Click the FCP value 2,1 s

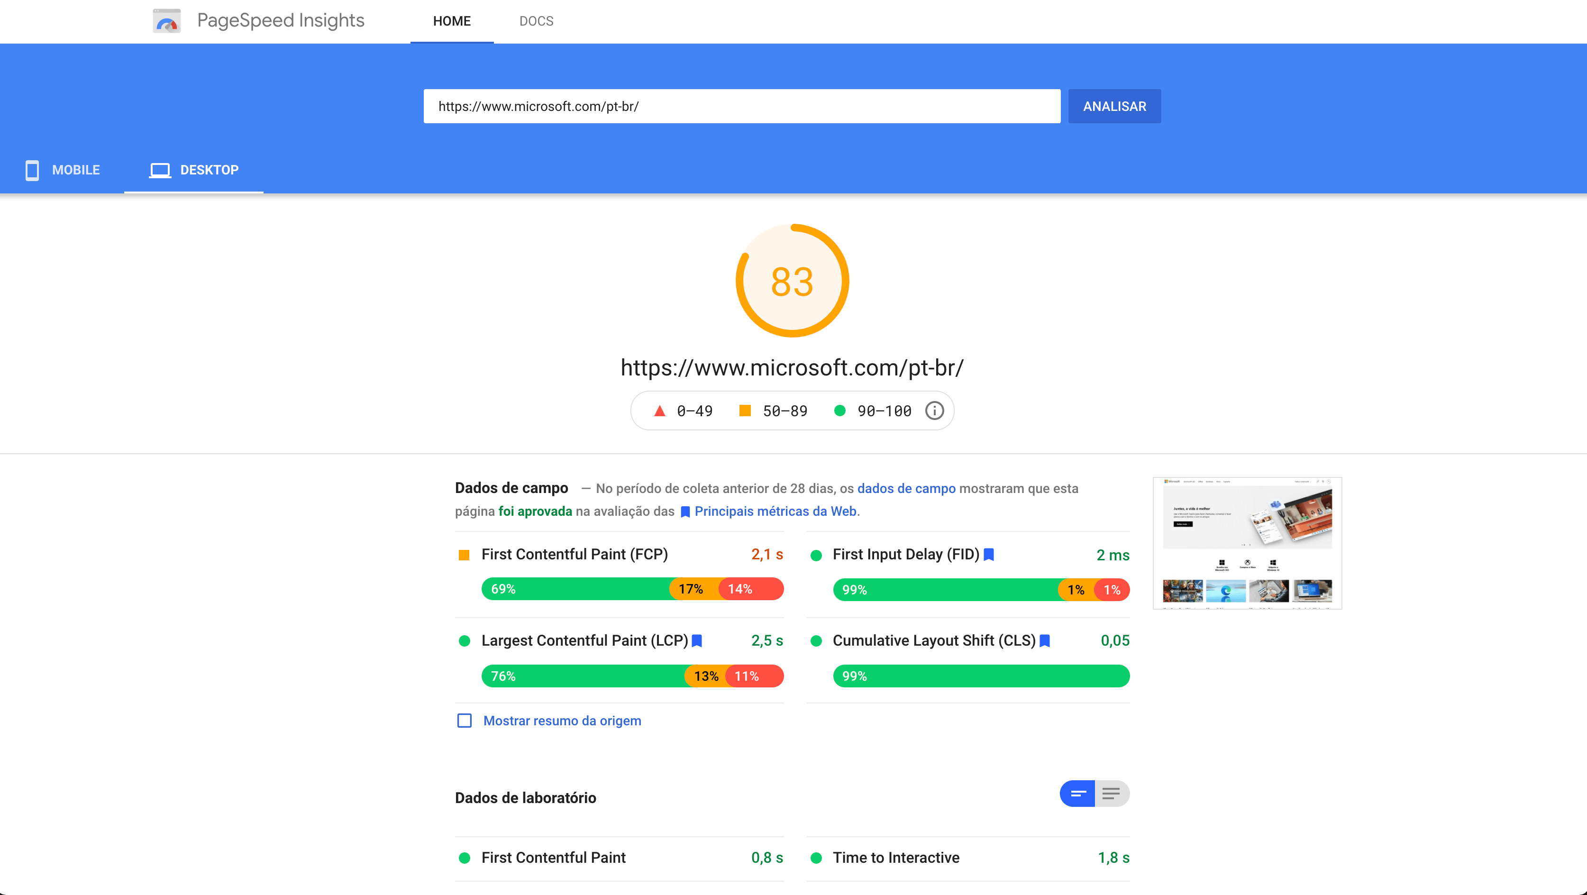pos(767,554)
